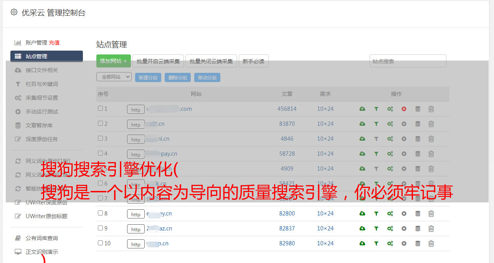Click 批量关闭云端采集 button
The width and height of the screenshot is (494, 263).
(x=211, y=61)
